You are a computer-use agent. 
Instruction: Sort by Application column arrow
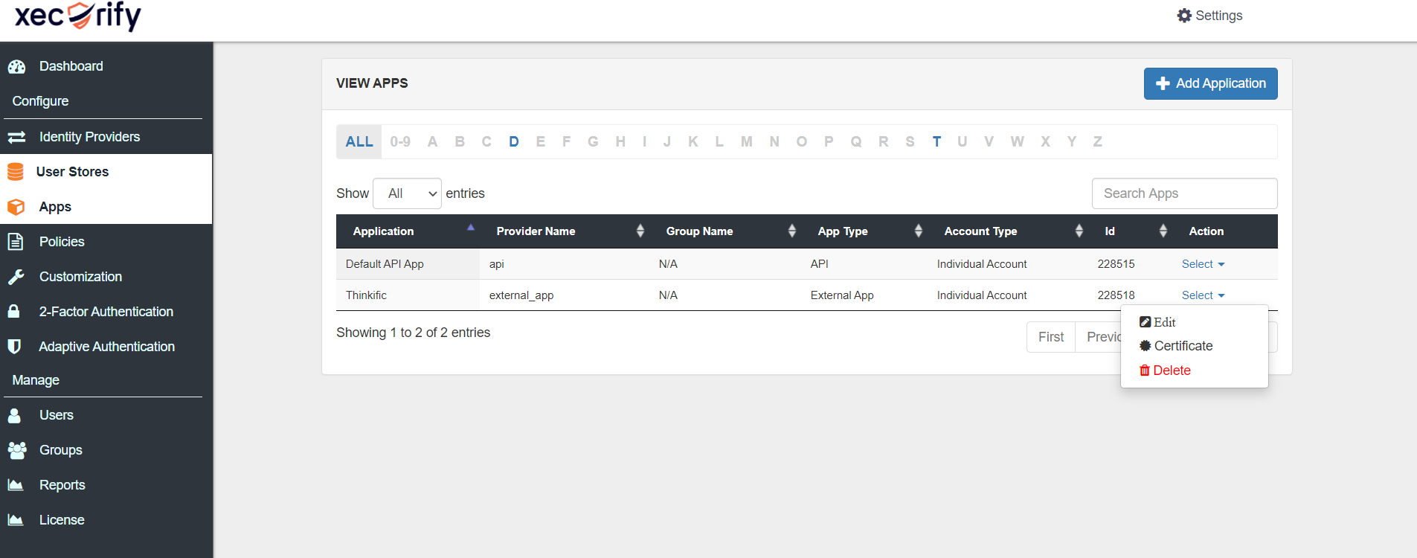point(471,228)
